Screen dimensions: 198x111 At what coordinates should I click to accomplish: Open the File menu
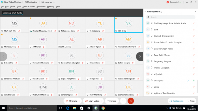click(2, 7)
